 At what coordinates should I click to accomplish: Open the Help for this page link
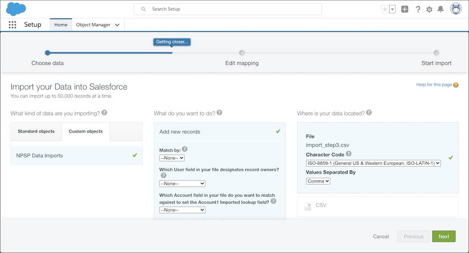click(x=434, y=84)
